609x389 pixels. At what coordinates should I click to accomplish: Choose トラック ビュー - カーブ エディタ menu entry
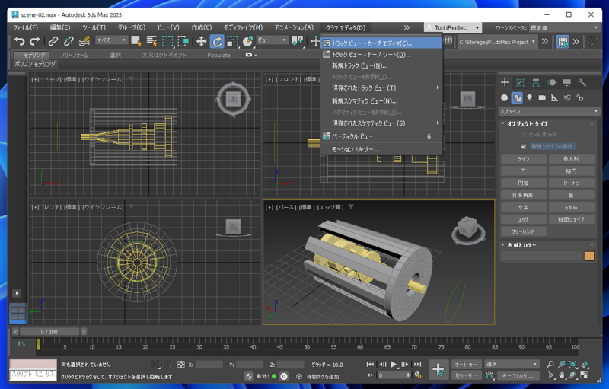(x=381, y=43)
